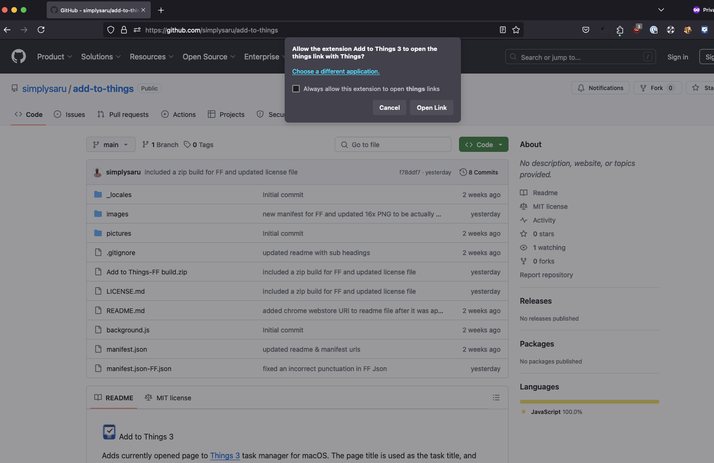
Task: Check Always allow this extension checkbox
Action: (296, 89)
